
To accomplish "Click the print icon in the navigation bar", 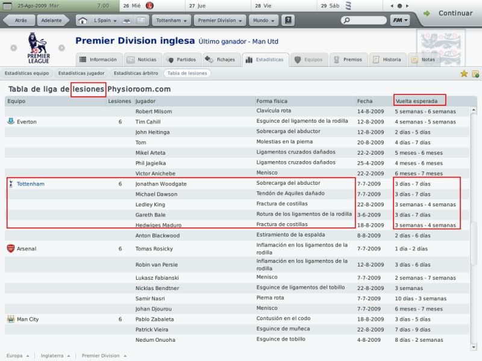I will click(127, 20).
